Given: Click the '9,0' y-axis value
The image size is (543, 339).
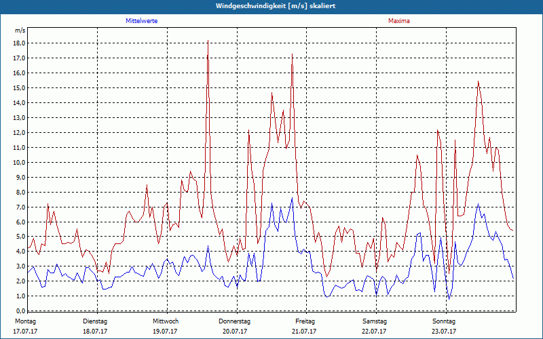Looking at the screenshot, I should (x=20, y=178).
